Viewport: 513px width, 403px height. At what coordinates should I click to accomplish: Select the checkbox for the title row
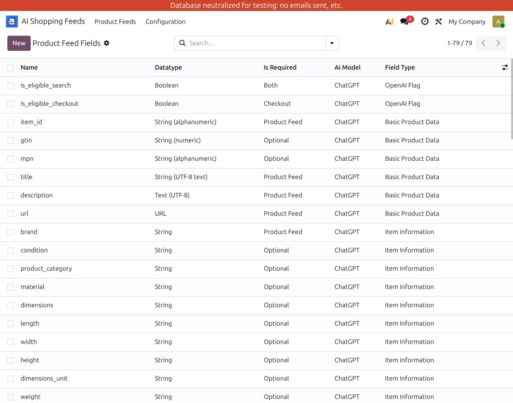pos(10,177)
